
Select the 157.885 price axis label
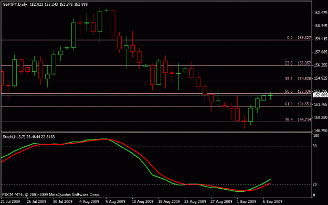tap(321, 52)
